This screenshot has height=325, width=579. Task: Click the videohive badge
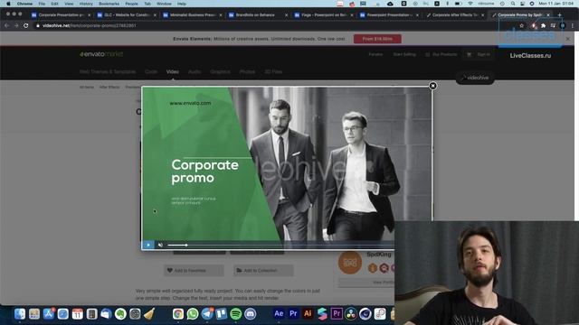[x=475, y=78]
